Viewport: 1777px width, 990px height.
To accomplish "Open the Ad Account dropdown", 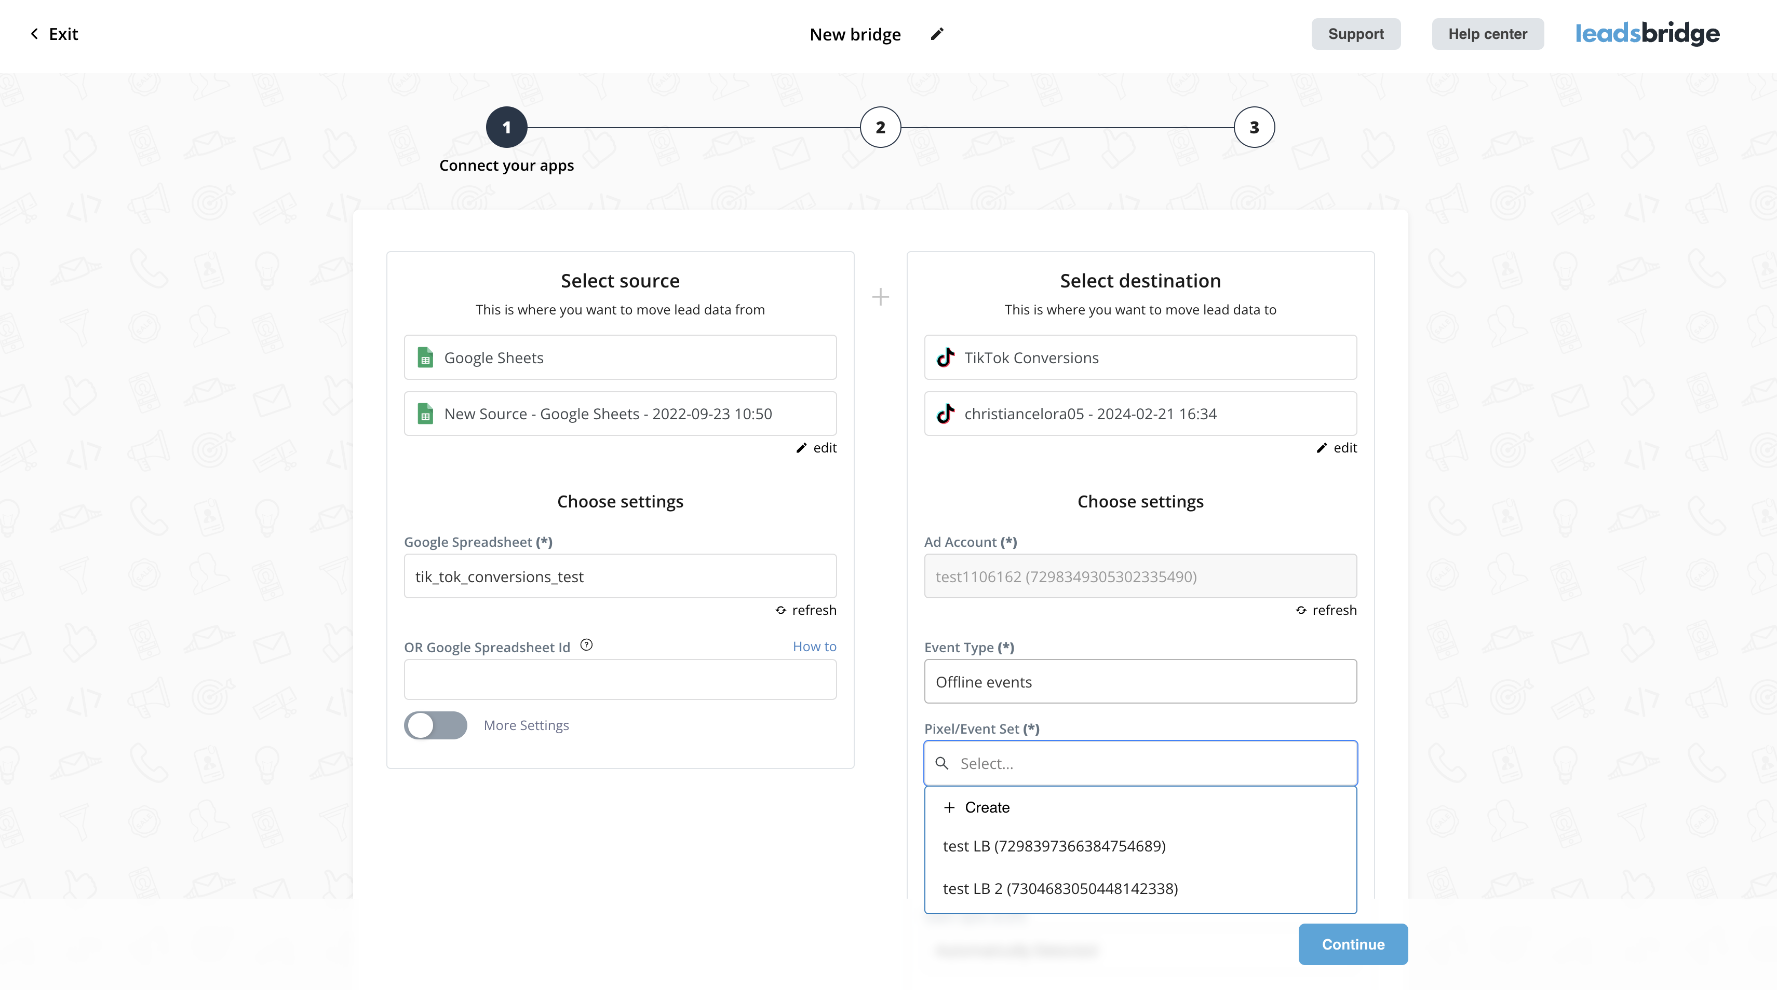I will click(1140, 576).
